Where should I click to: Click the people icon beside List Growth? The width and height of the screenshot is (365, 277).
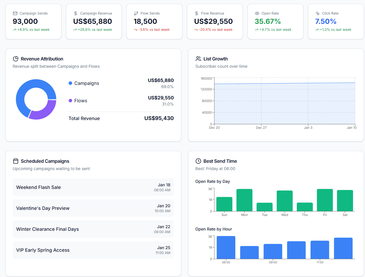click(x=198, y=58)
